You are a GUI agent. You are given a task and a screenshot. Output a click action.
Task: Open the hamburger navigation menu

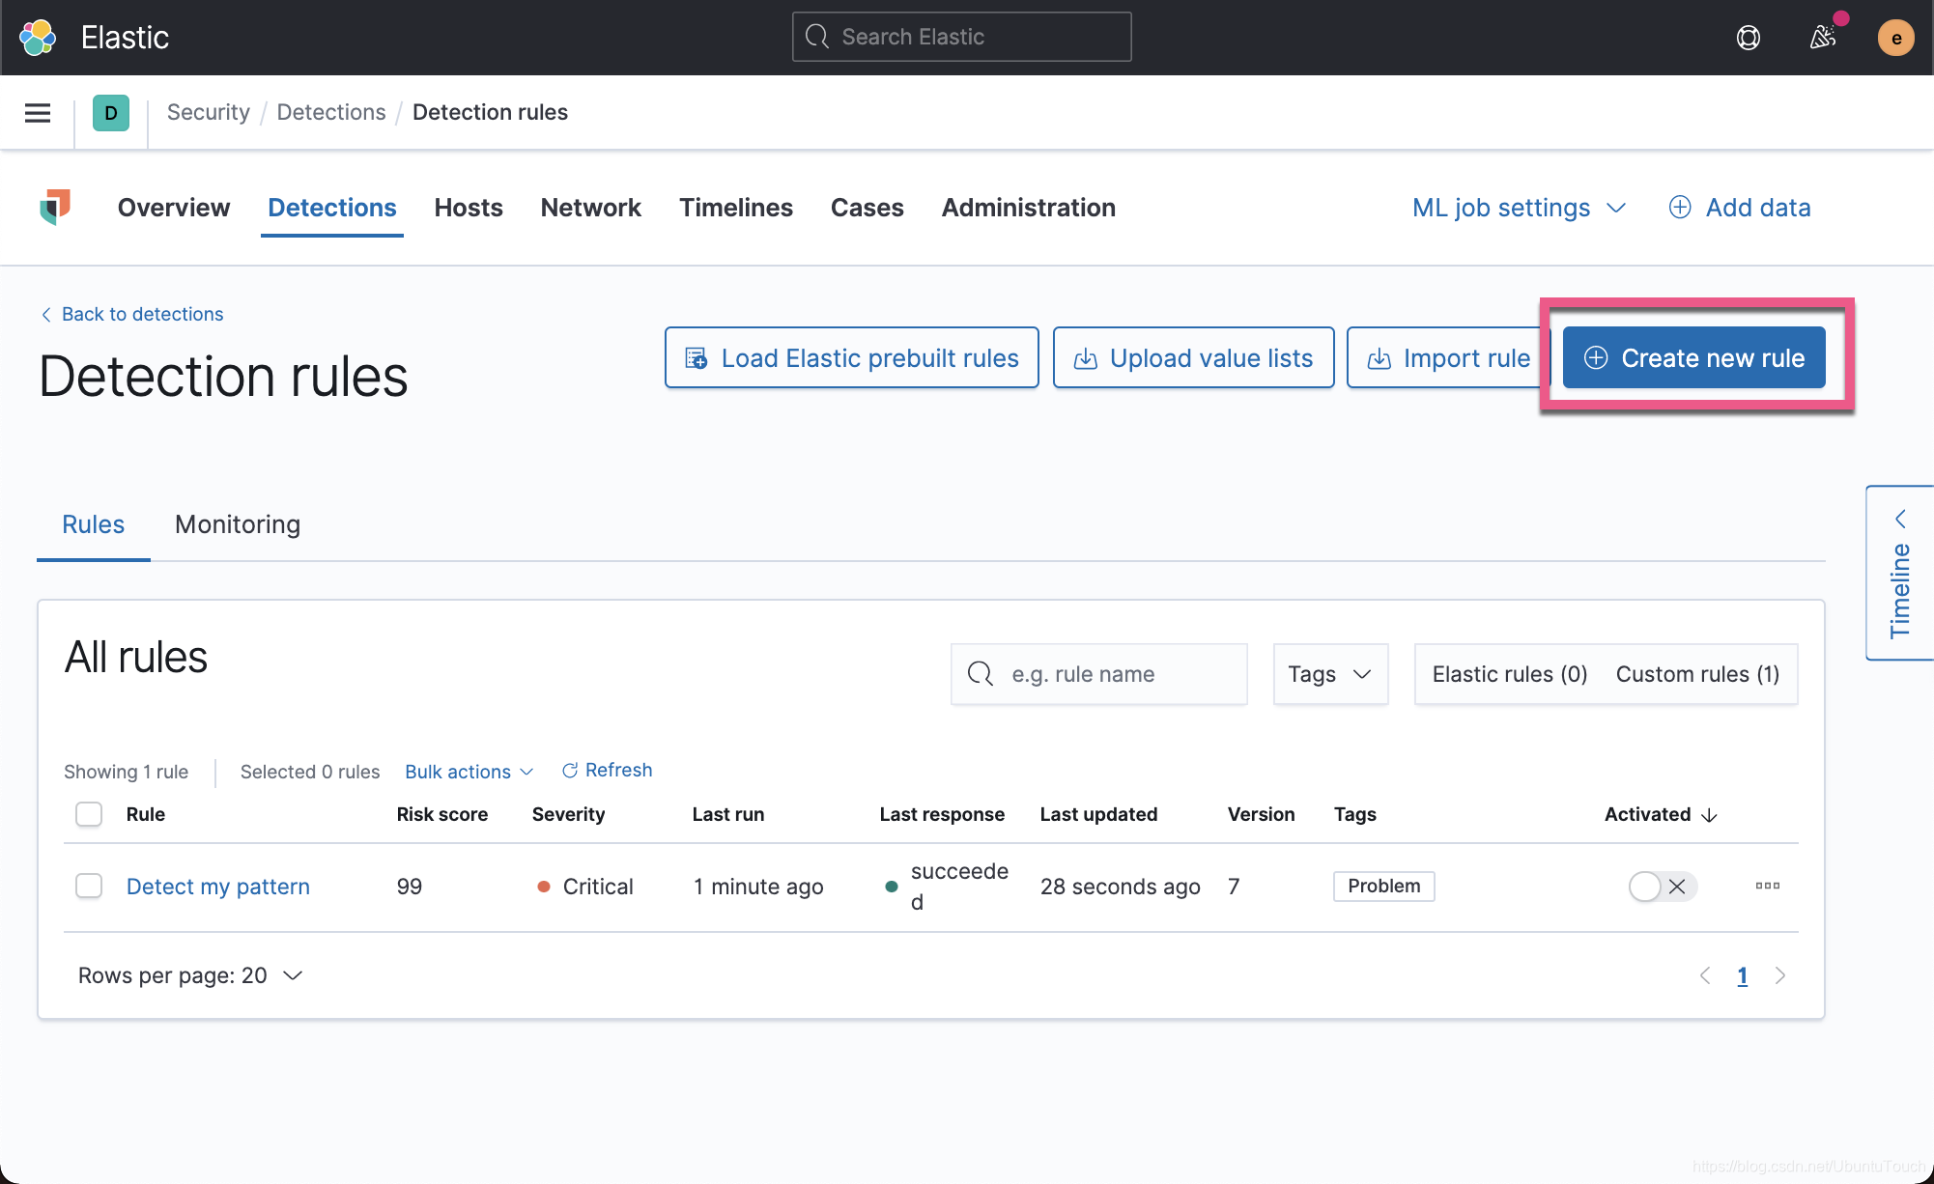pos(37,112)
